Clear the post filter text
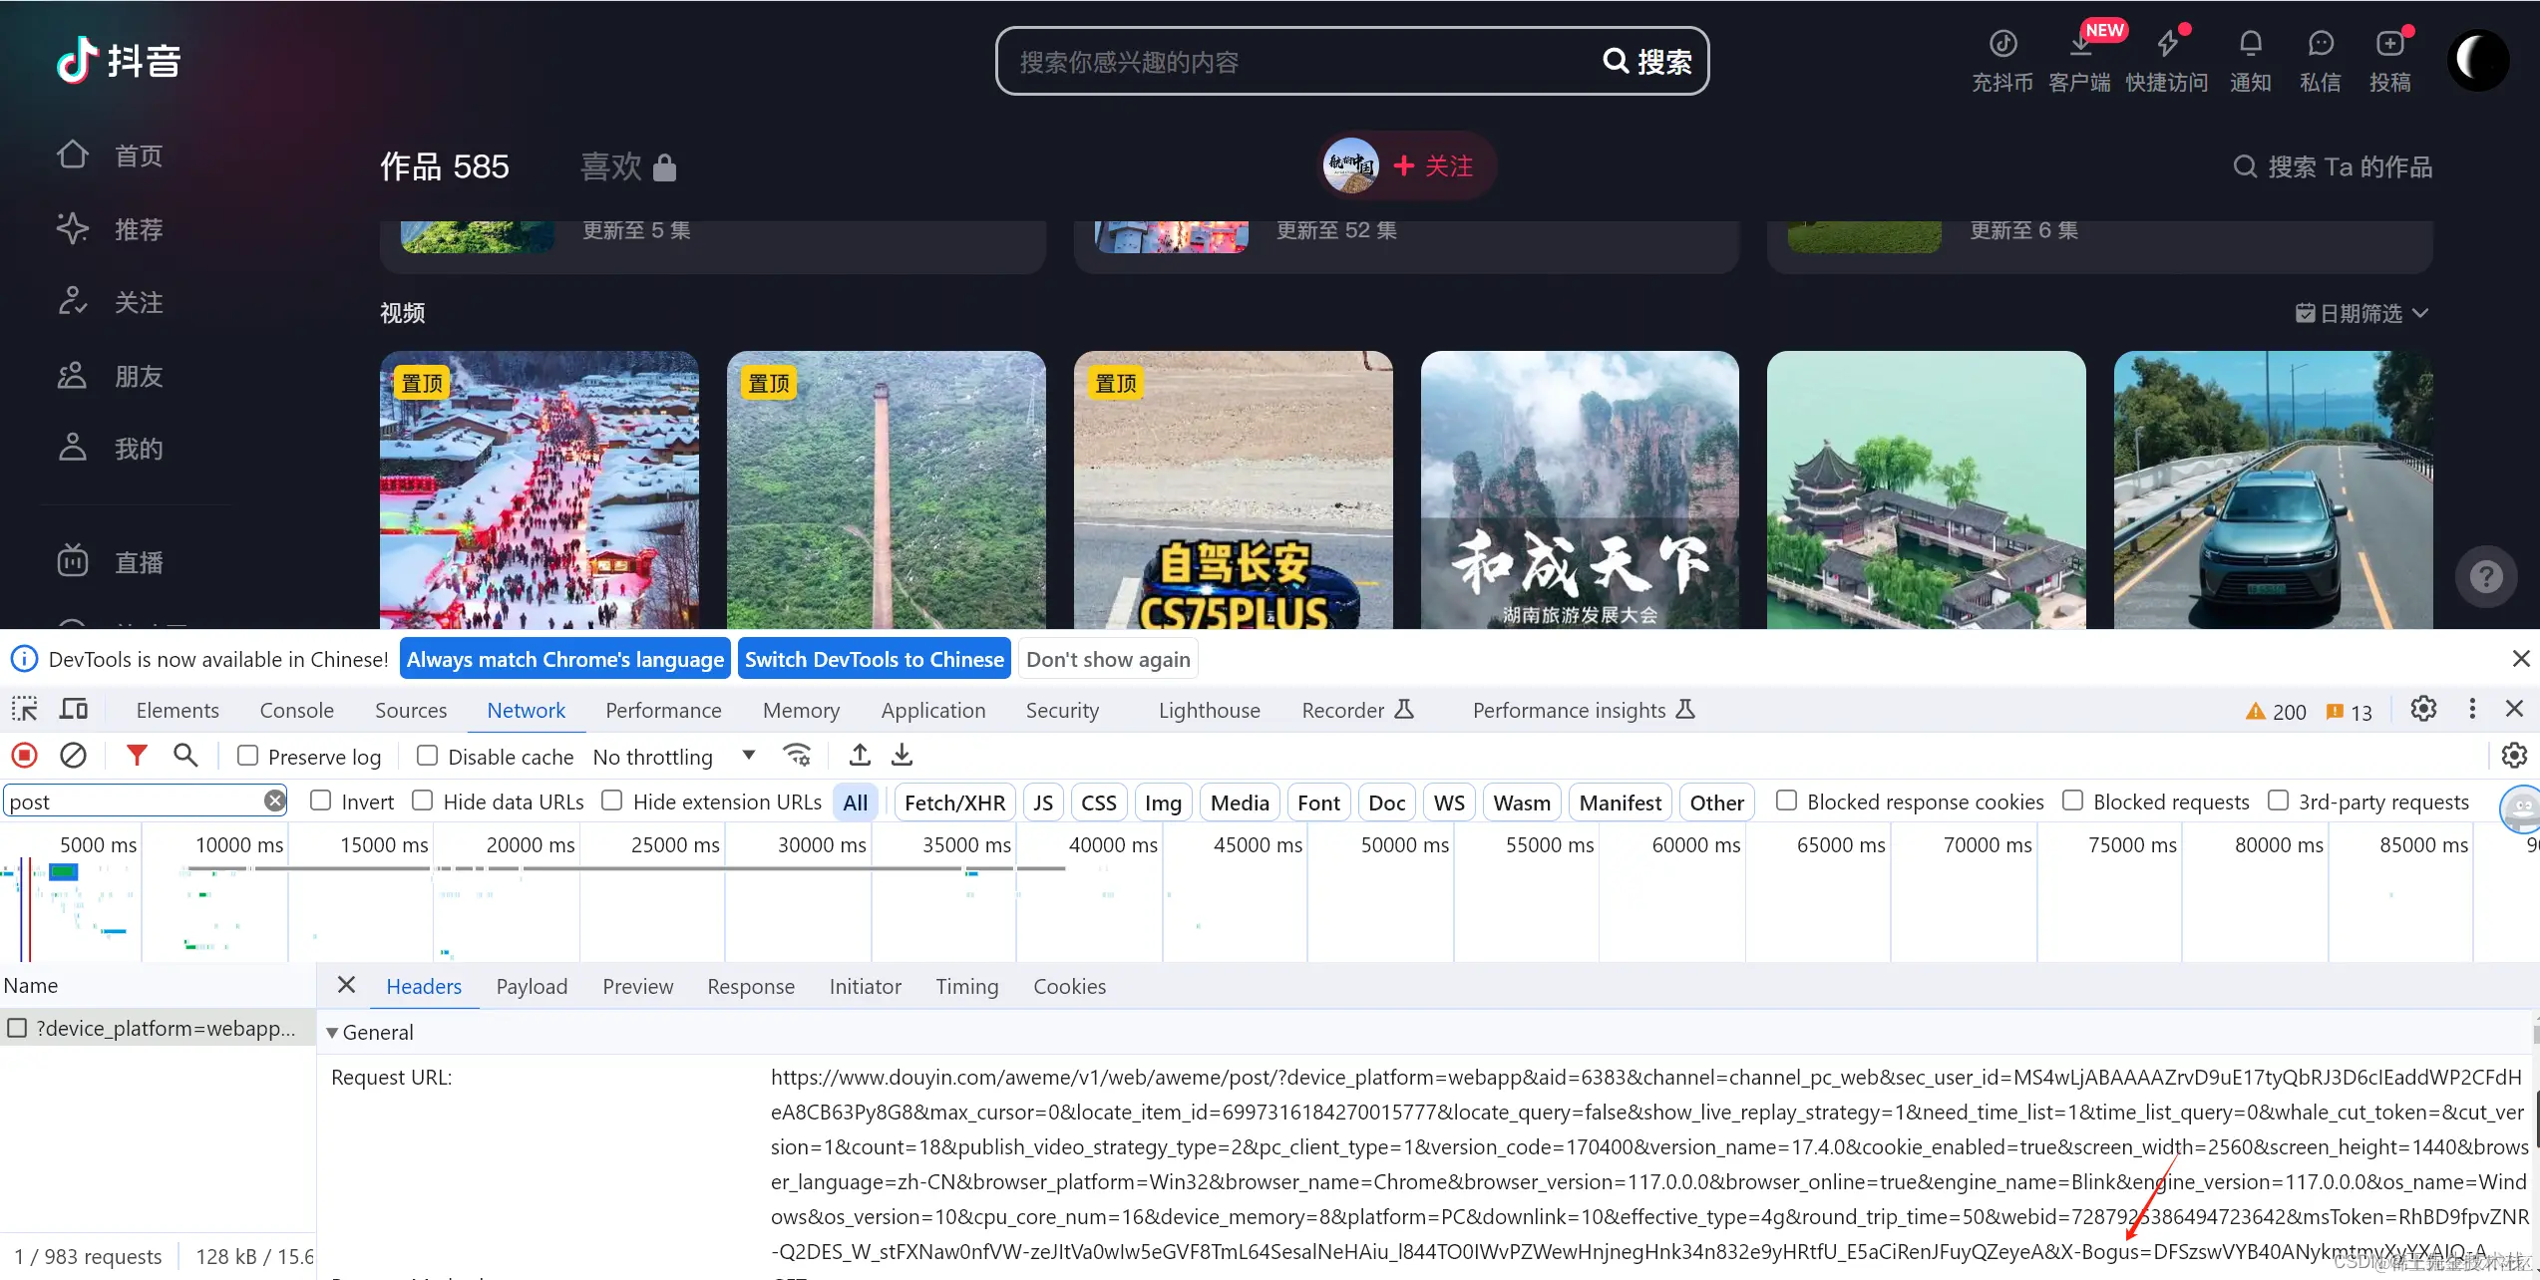2540x1280 pixels. point(274,800)
